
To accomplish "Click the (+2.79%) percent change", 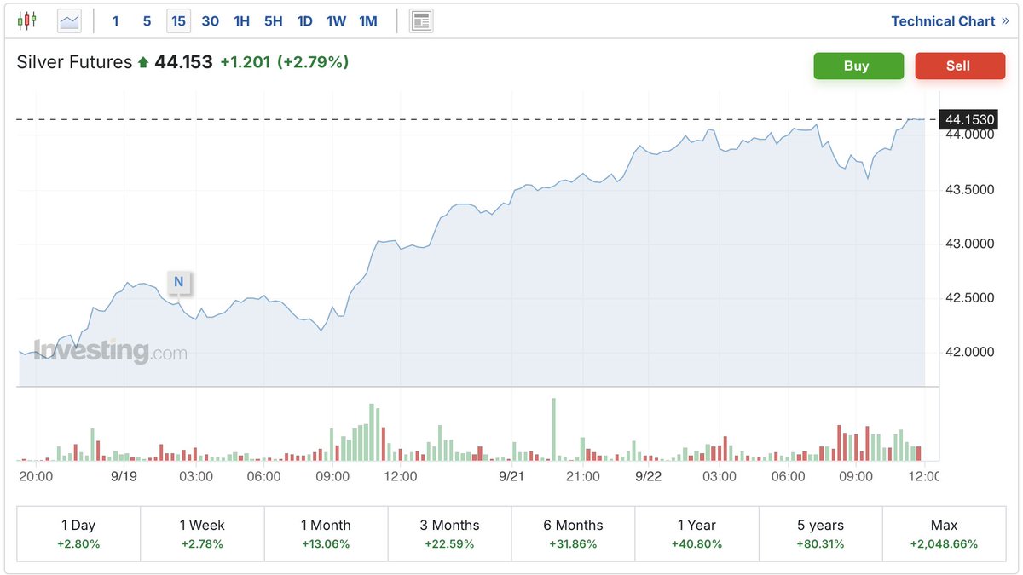I will [313, 62].
